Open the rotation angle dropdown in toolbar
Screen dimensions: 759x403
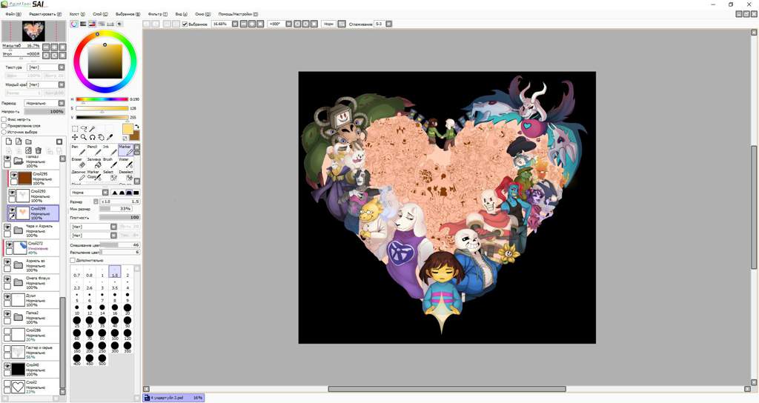click(288, 24)
